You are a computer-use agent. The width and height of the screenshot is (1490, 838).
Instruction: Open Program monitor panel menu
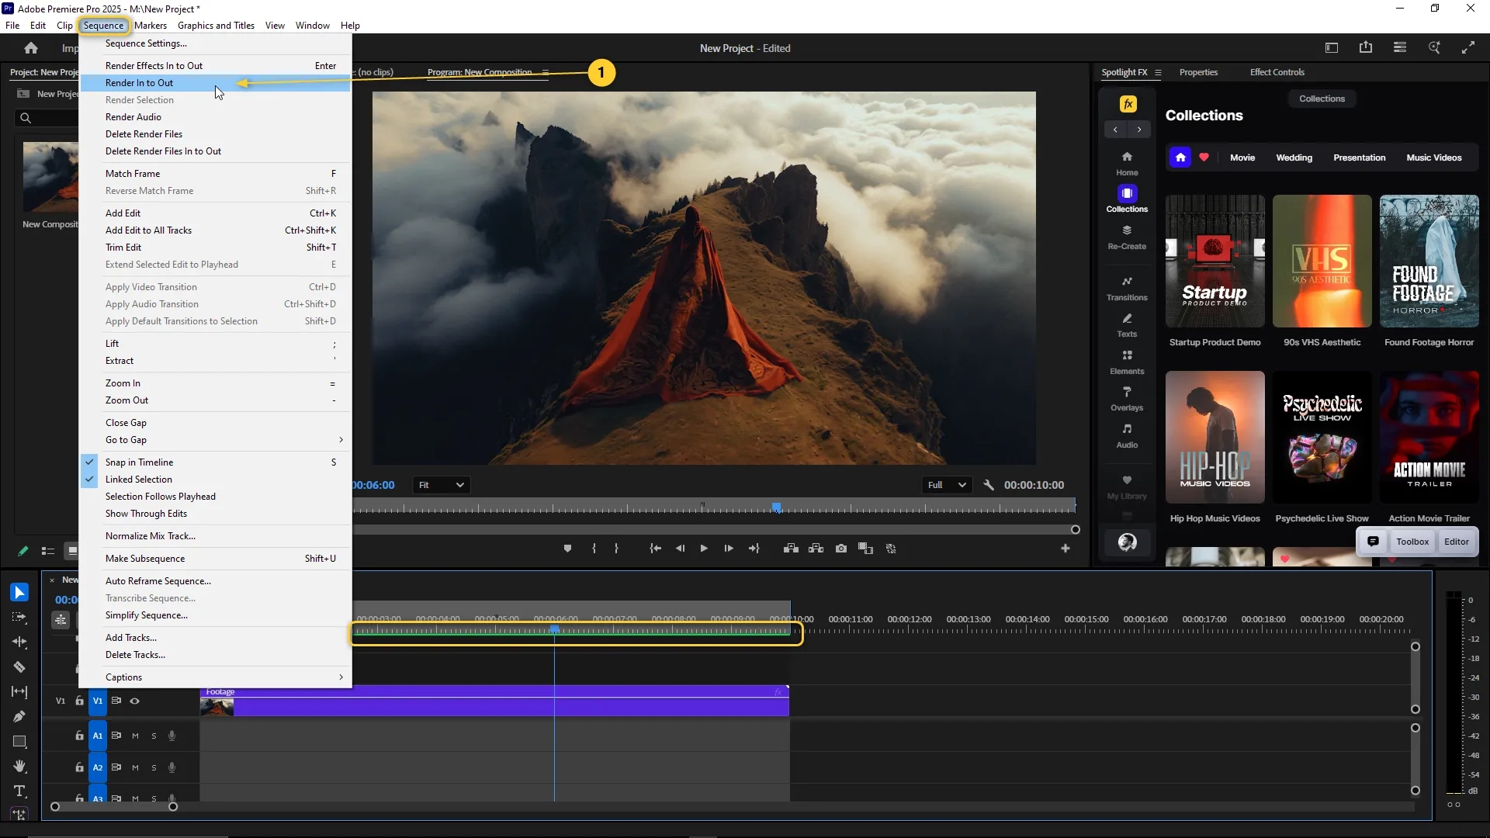coord(546,73)
